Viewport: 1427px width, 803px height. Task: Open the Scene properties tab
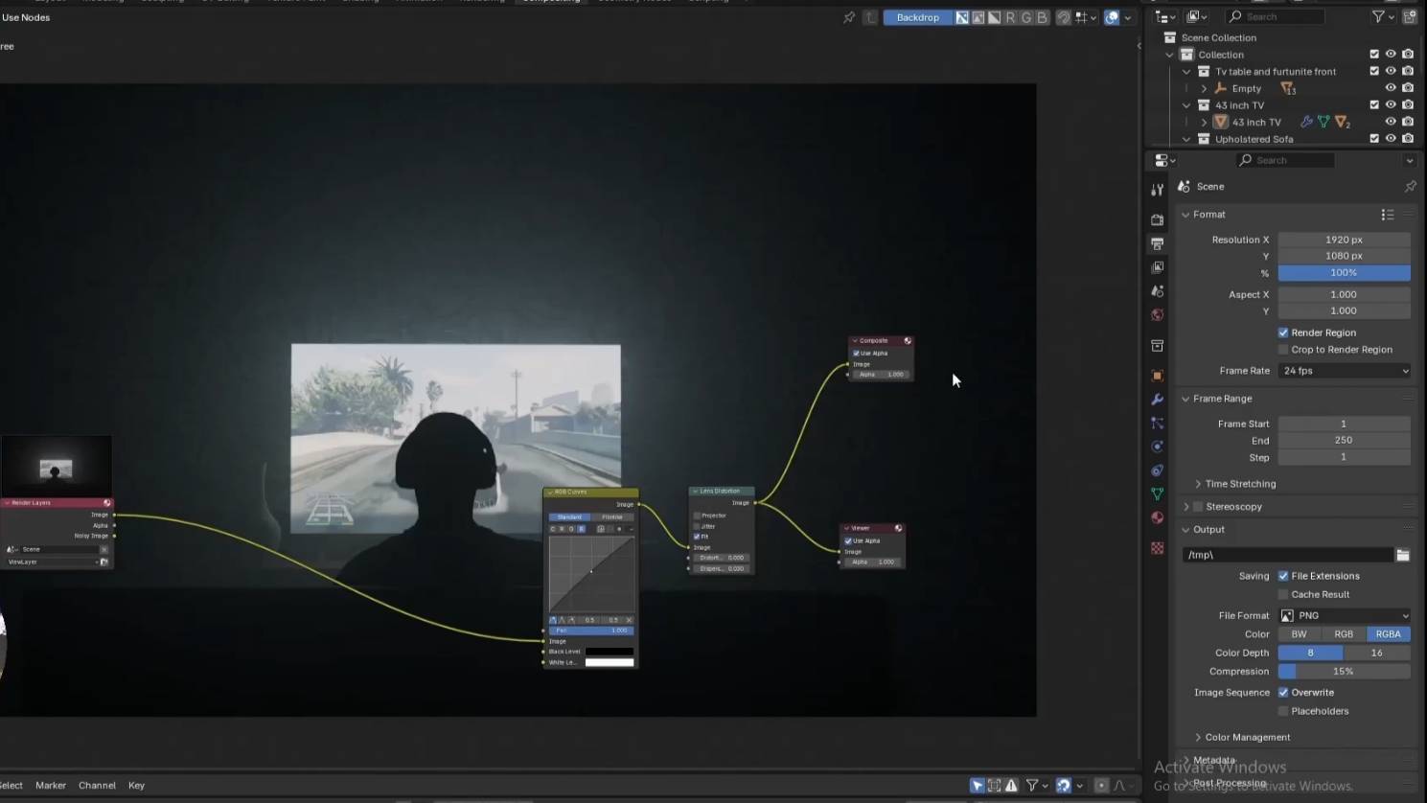tap(1158, 291)
